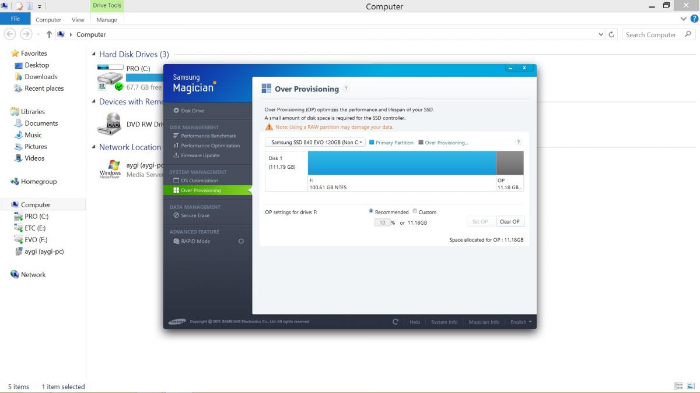This screenshot has height=393, width=700.
Task: Open Videos library
Action: click(29, 158)
